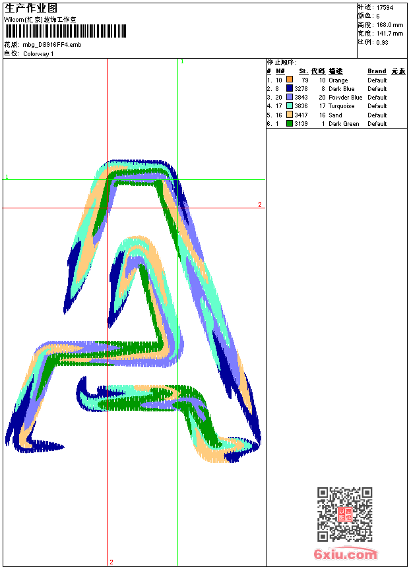409x567 pixels.
Task: Click the St. column header
Action: pyautogui.click(x=303, y=71)
